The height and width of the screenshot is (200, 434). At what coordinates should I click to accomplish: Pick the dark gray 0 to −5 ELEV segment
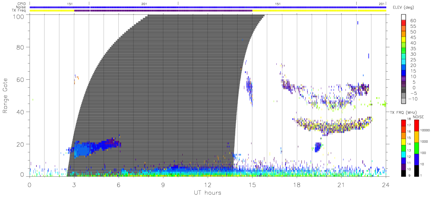(404, 90)
